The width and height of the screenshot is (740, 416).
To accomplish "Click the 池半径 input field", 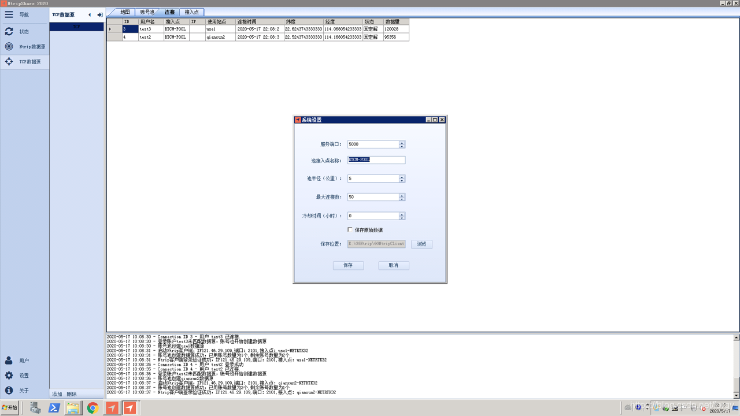I will (373, 179).
